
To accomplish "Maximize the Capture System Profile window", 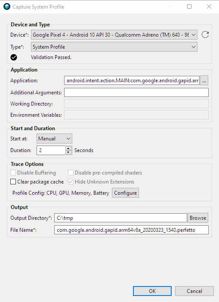I will click(189, 6).
